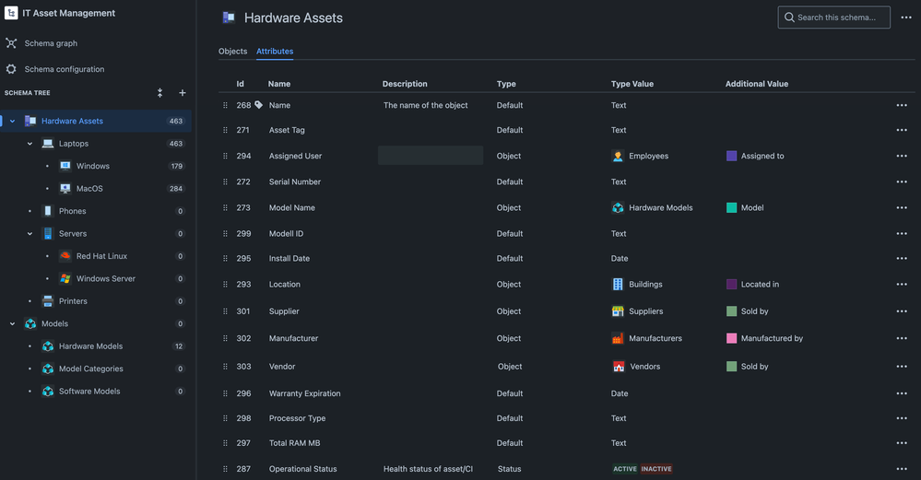
Task: Click the Vendors type value icon
Action: tap(619, 366)
